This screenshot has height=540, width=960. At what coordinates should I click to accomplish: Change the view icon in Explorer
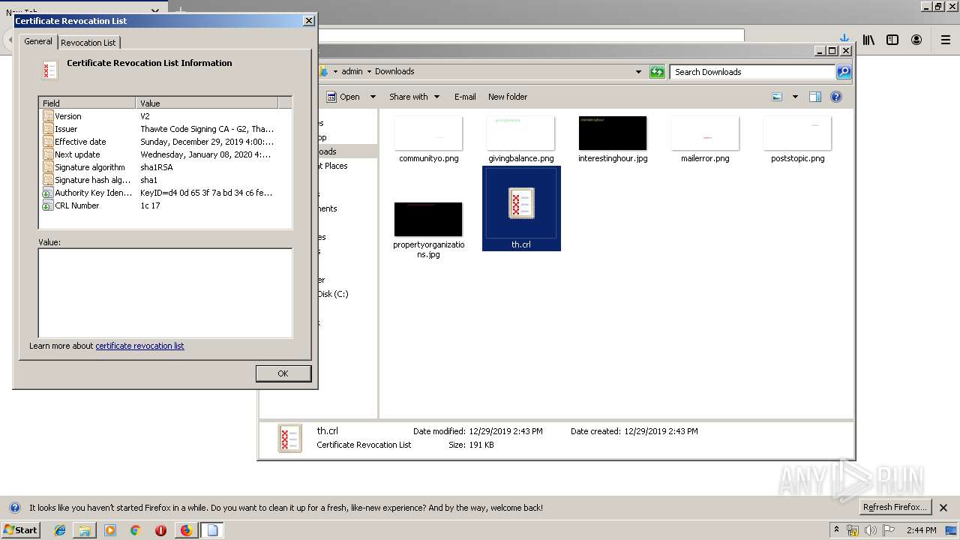(x=777, y=97)
